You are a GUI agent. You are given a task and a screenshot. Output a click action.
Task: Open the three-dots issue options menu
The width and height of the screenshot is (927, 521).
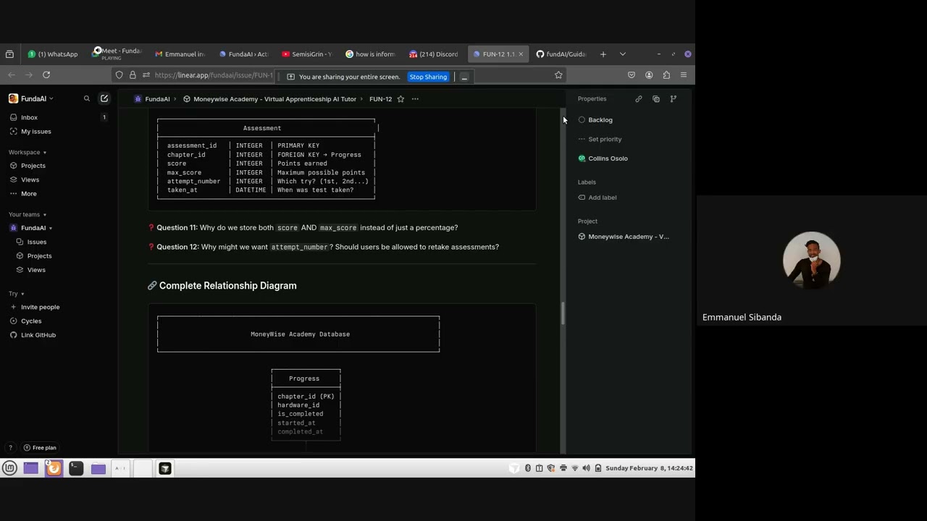click(x=415, y=99)
